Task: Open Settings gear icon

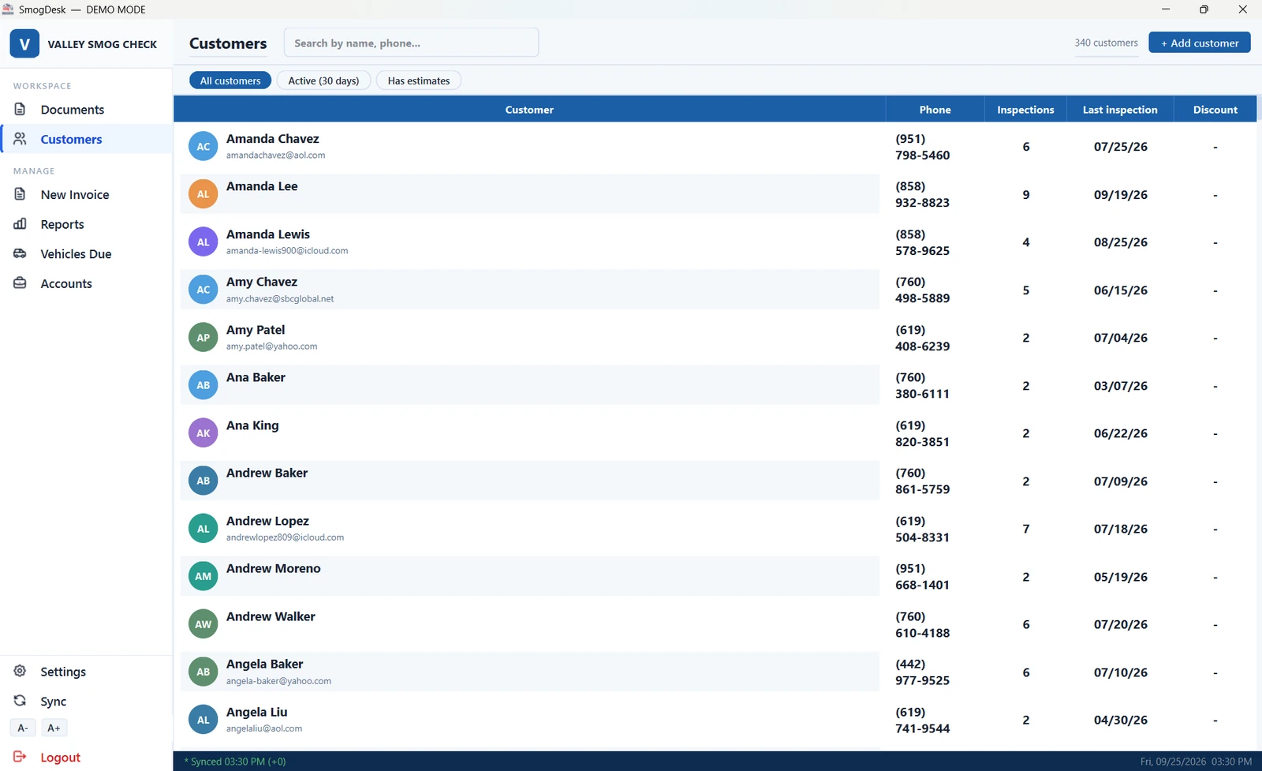Action: point(21,671)
